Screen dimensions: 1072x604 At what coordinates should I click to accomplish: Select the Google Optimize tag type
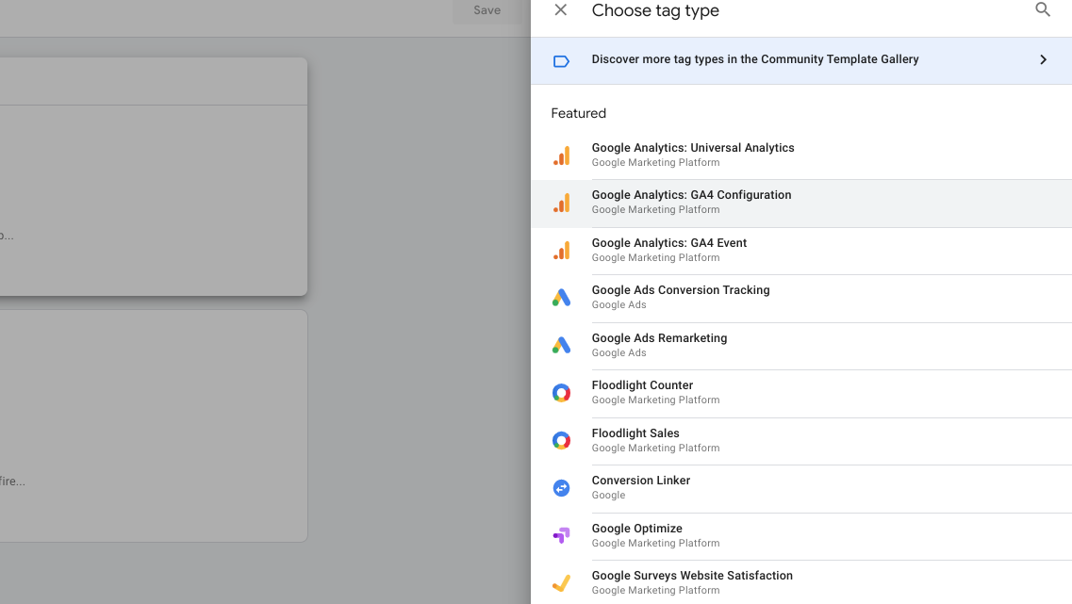pyautogui.click(x=801, y=536)
